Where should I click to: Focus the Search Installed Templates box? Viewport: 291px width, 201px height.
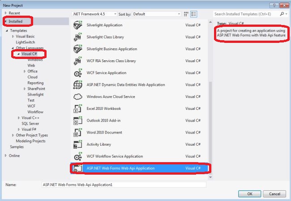(246, 14)
